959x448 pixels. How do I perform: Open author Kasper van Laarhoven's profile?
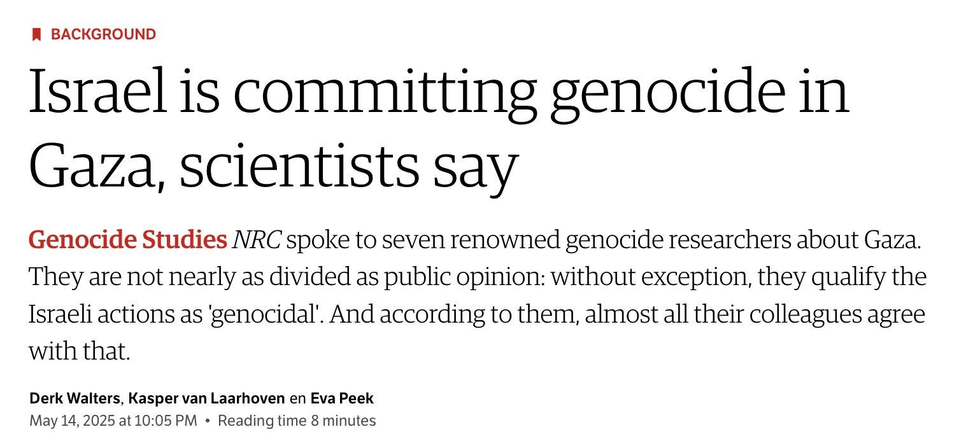pos(207,398)
